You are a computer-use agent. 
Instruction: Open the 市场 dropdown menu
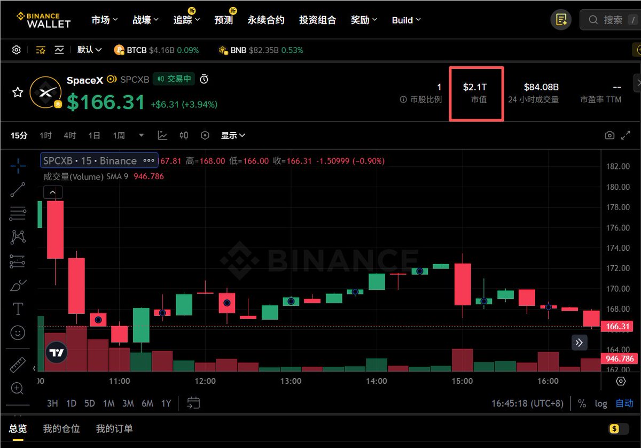(x=104, y=20)
